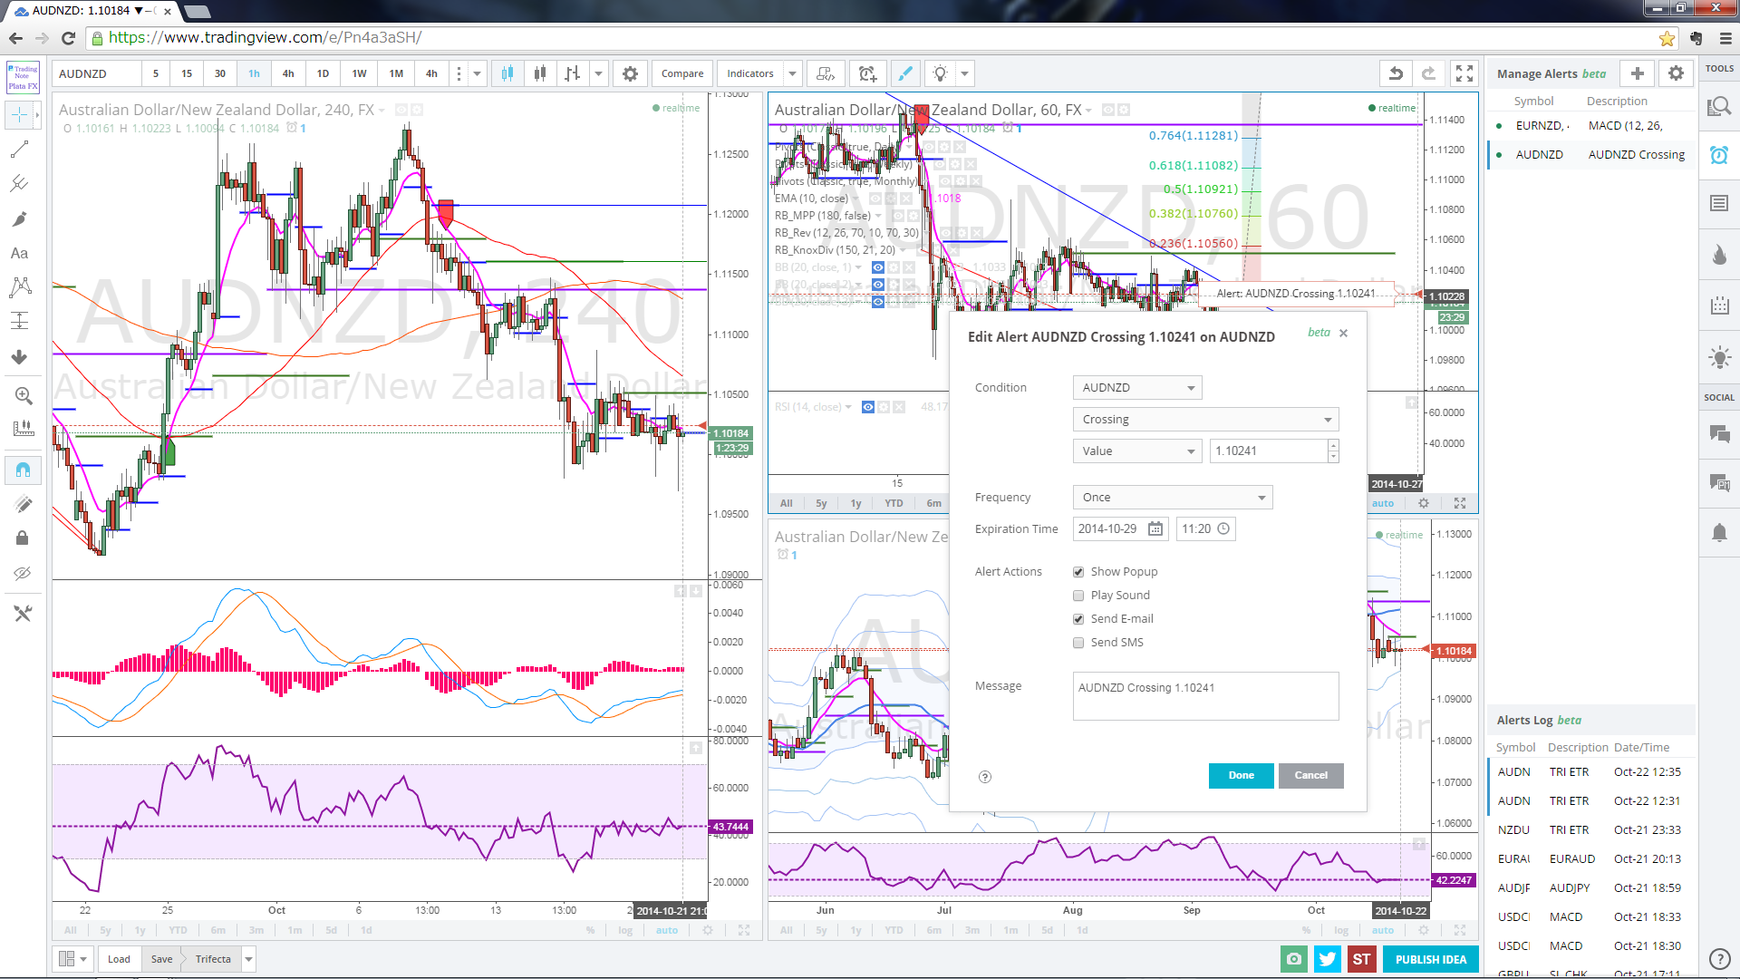
Task: Toggle log scale on the 240 chart
Action: [x=625, y=930]
